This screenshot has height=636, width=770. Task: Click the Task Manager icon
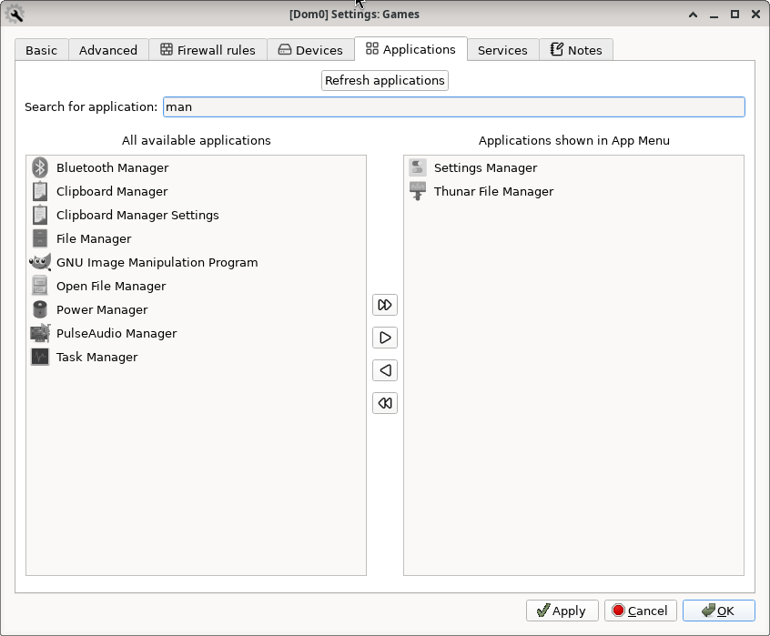tap(40, 357)
